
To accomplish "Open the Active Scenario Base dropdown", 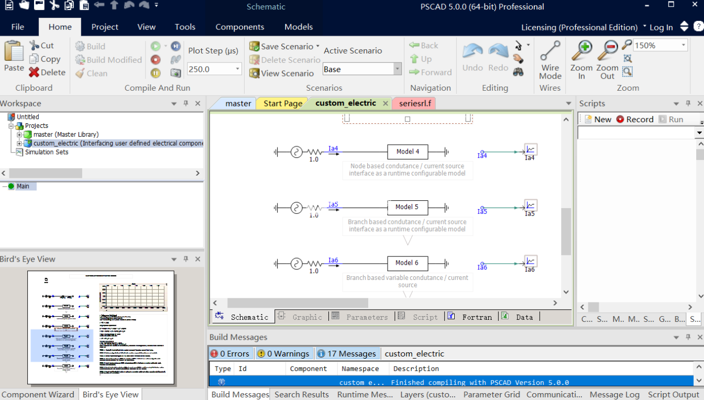I will coord(398,69).
